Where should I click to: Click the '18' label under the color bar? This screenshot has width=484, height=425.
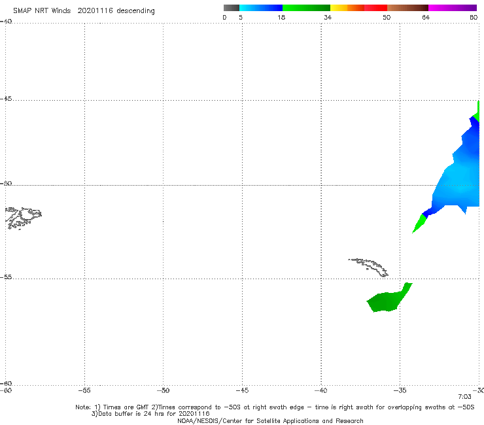(x=281, y=17)
